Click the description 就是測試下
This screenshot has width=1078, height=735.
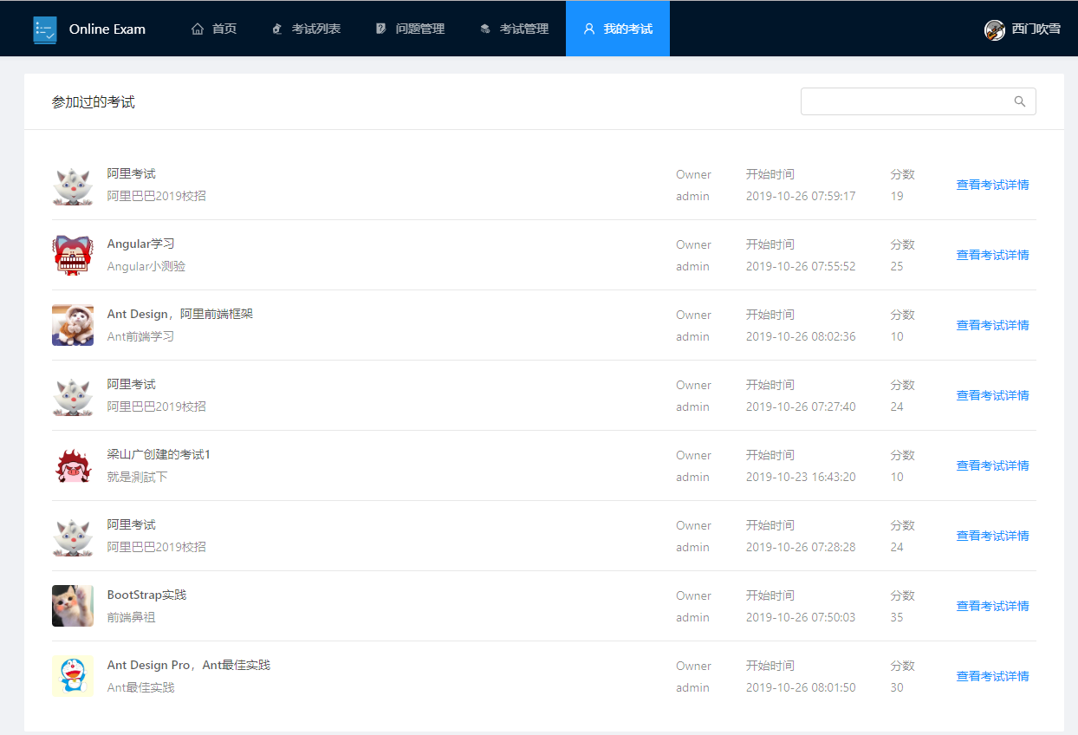(x=138, y=477)
